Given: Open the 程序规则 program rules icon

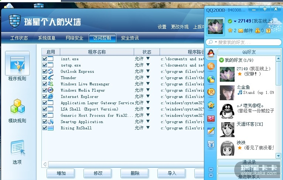Looking at the screenshot, I should click(x=17, y=63).
